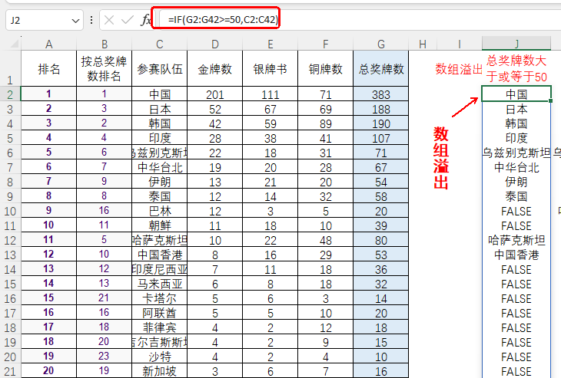Cancel the formula entry with X icon
561x378 pixels.
pyautogui.click(x=109, y=21)
